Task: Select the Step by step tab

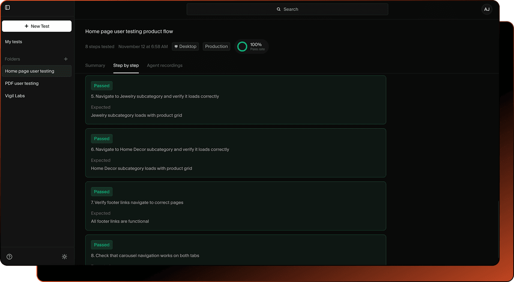Action: [126, 66]
